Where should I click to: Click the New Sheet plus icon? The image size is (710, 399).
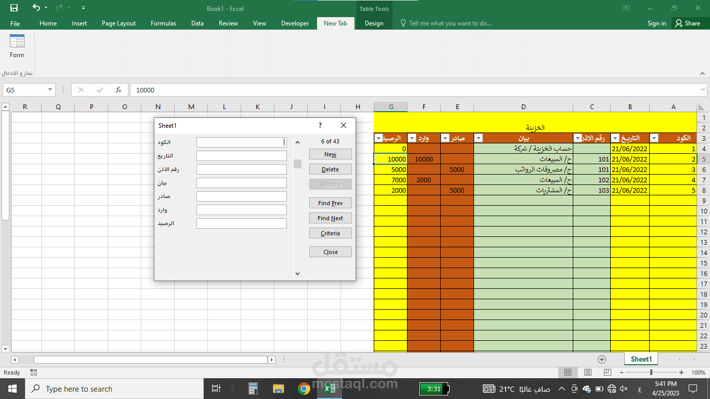pyautogui.click(x=602, y=360)
